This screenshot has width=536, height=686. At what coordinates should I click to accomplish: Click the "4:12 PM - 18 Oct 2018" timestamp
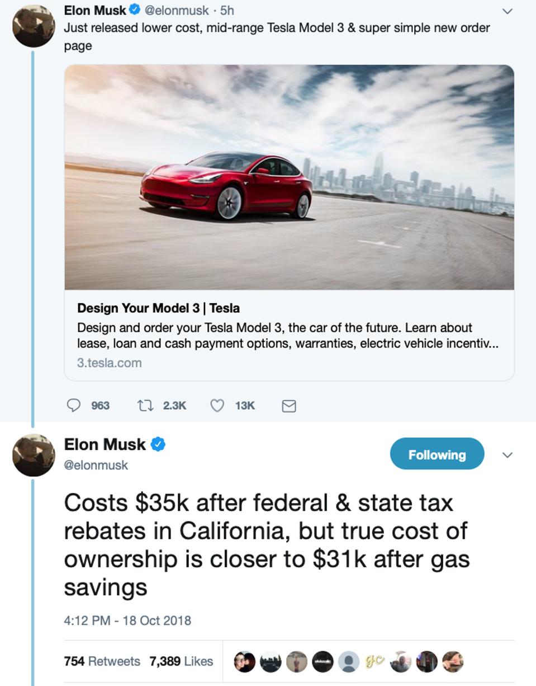point(127,620)
